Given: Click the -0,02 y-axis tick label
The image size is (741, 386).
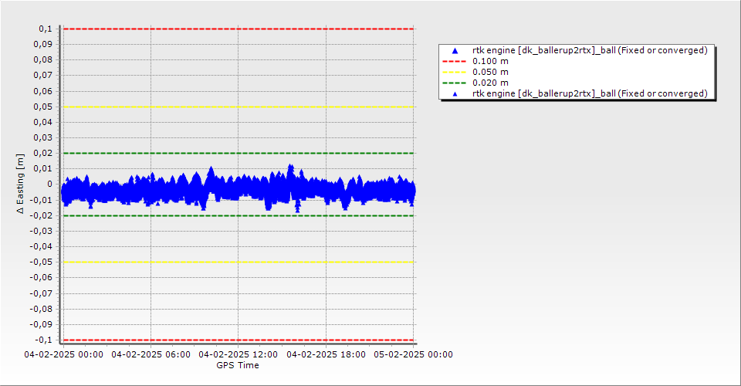Looking at the screenshot, I should (41, 215).
